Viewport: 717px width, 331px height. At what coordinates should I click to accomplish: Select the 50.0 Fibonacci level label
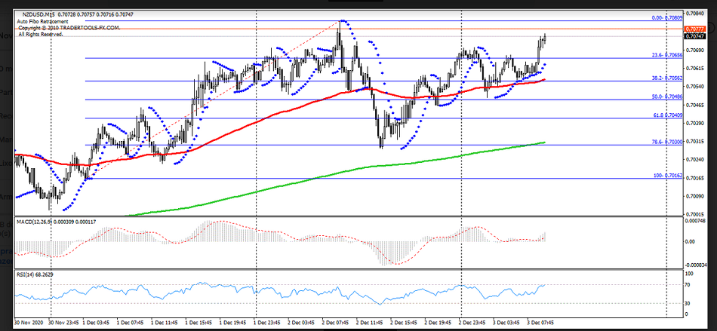point(666,97)
